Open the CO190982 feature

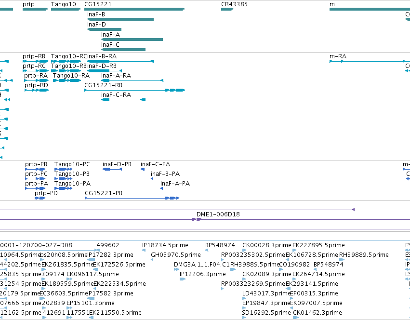(x=294, y=265)
